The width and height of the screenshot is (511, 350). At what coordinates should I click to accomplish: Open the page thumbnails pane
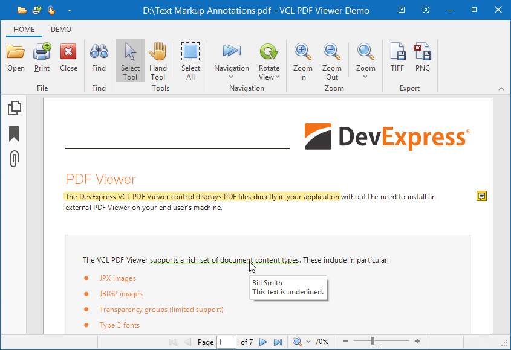[14, 108]
